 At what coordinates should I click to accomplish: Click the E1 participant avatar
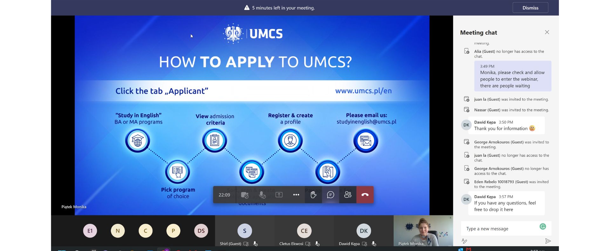90,231
